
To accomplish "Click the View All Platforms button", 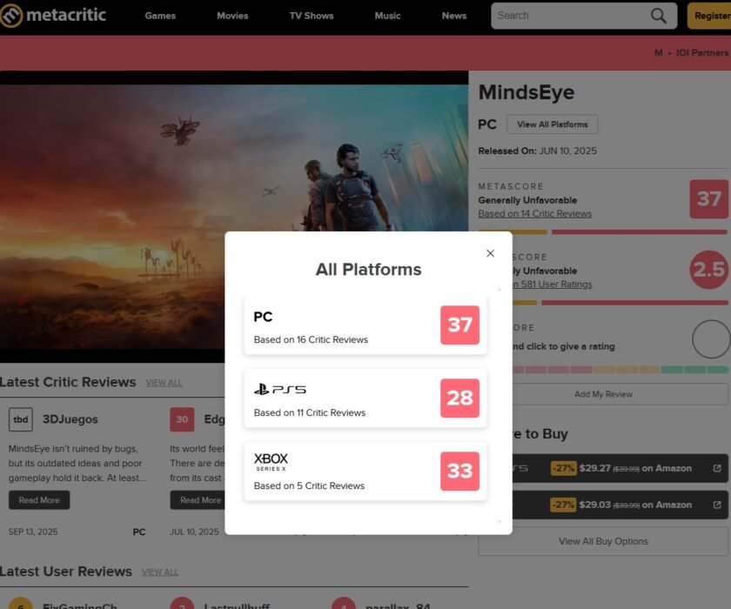I will tap(553, 124).
